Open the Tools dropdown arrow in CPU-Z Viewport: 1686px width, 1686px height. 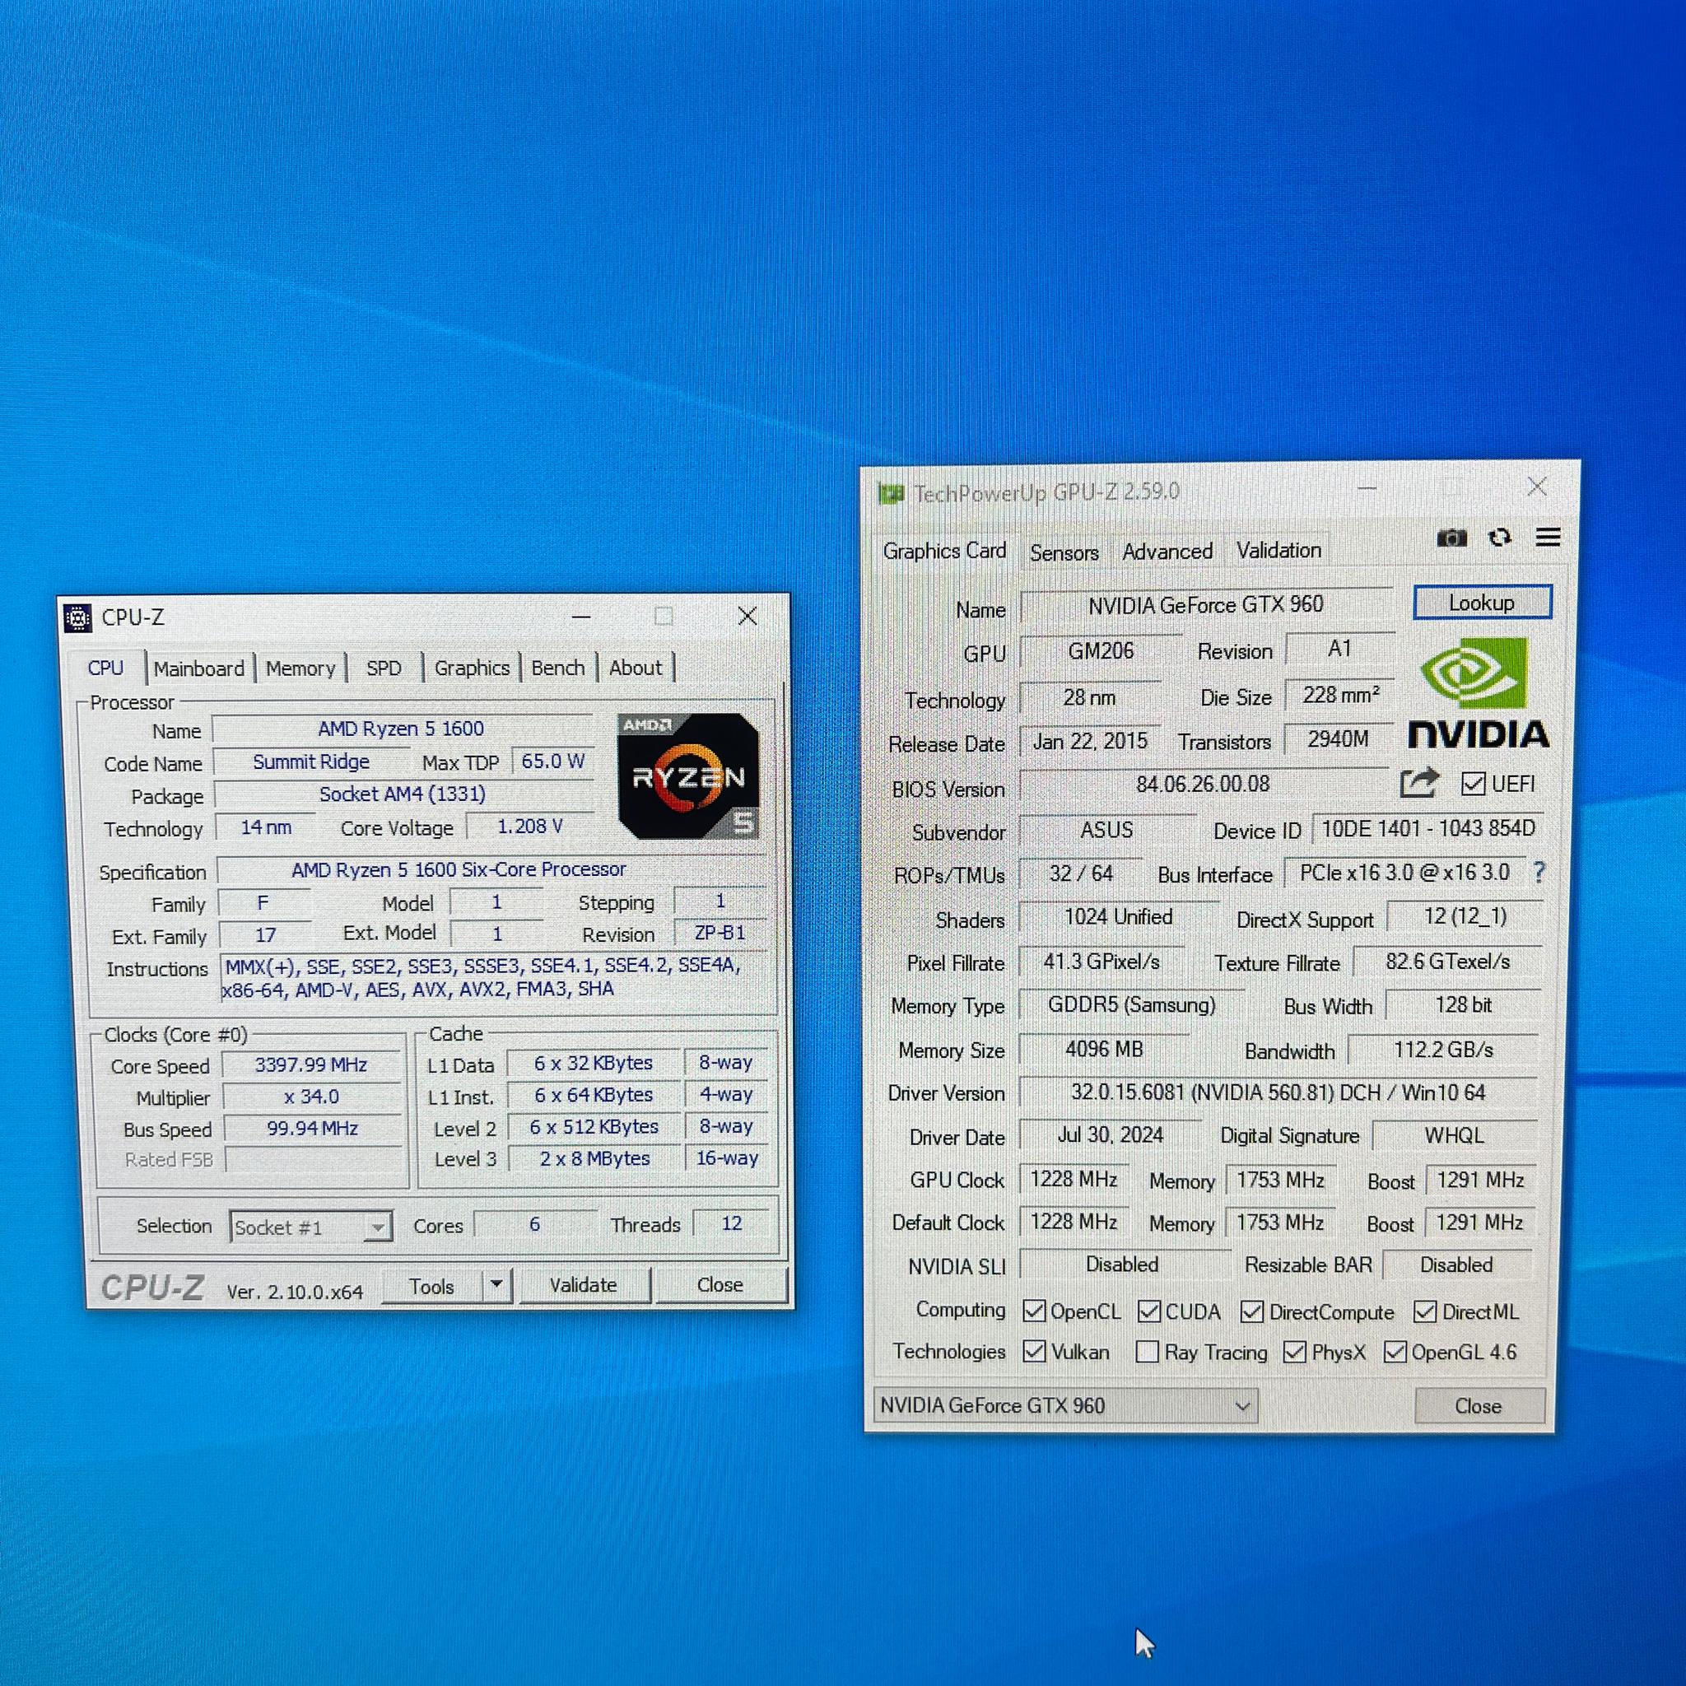coord(496,1283)
